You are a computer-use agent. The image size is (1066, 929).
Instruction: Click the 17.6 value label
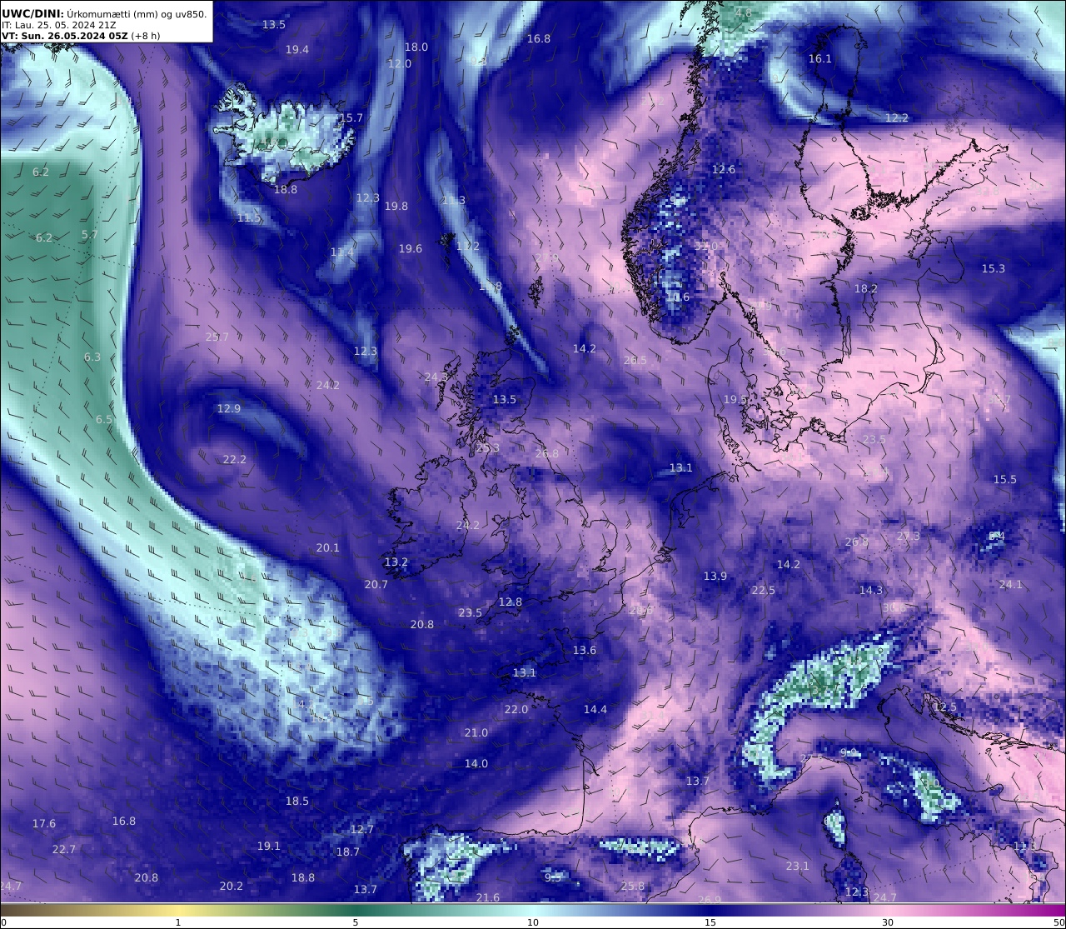(44, 824)
